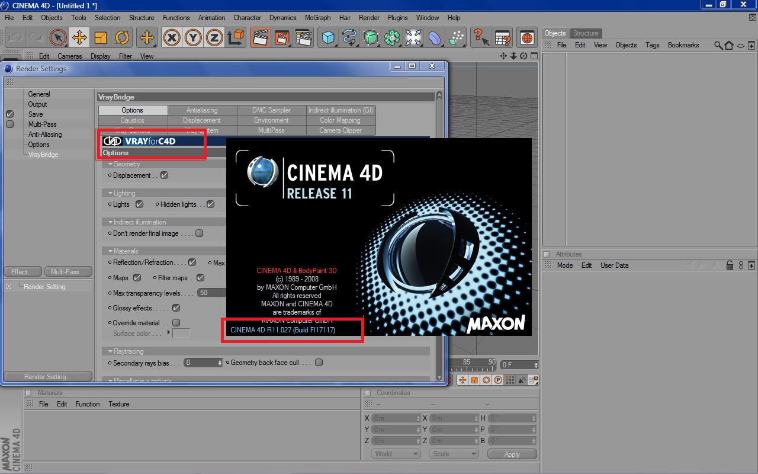Click Secondary rays bias value field
Screen dimensions: 758x474
pyautogui.click(x=203, y=363)
